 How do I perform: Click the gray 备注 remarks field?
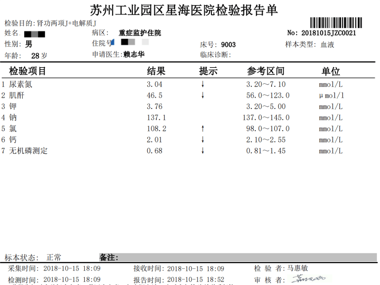[x=238, y=257]
